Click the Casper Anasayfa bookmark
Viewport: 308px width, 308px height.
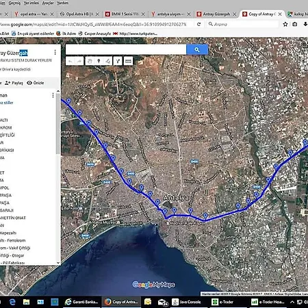pyautogui.click(x=94, y=34)
